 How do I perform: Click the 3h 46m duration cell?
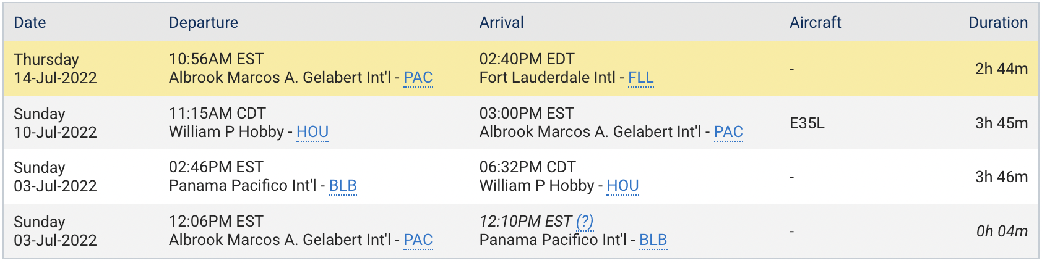(x=1001, y=177)
